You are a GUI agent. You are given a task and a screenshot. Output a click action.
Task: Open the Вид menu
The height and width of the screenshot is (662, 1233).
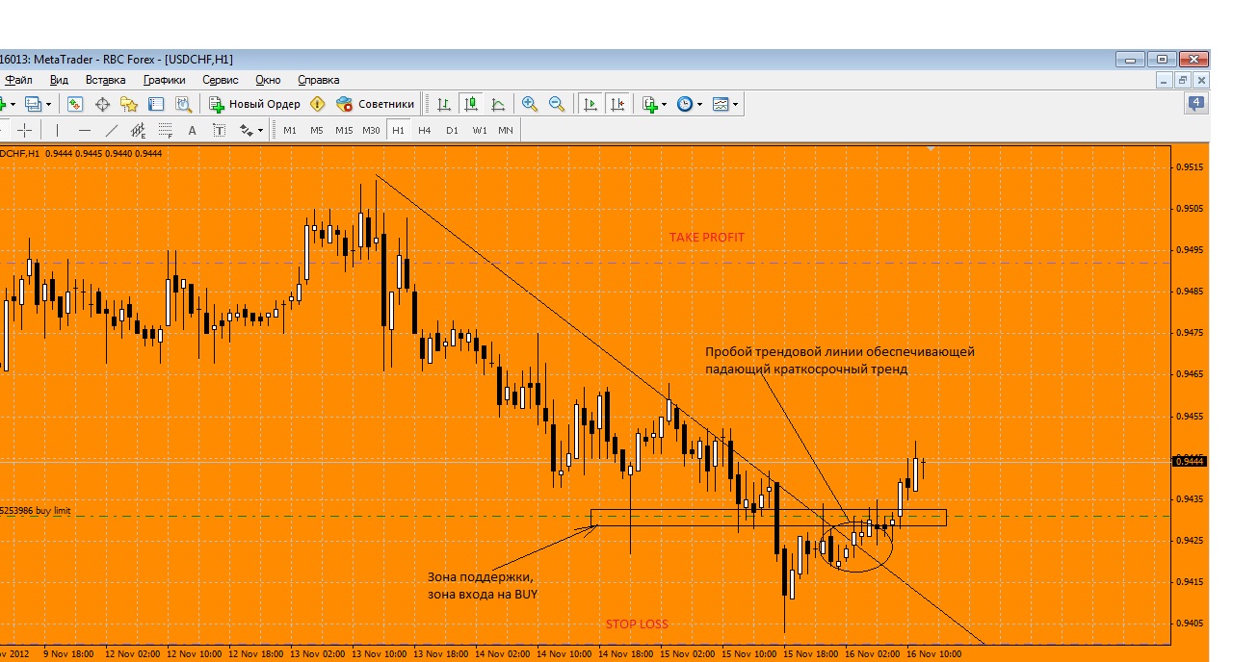[59, 80]
